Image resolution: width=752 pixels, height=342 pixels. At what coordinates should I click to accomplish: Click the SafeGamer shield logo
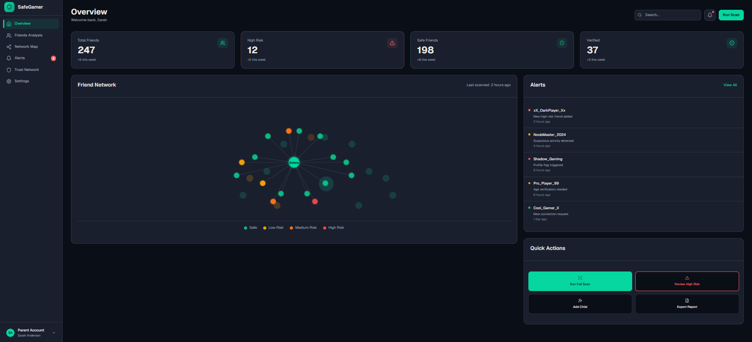9,7
